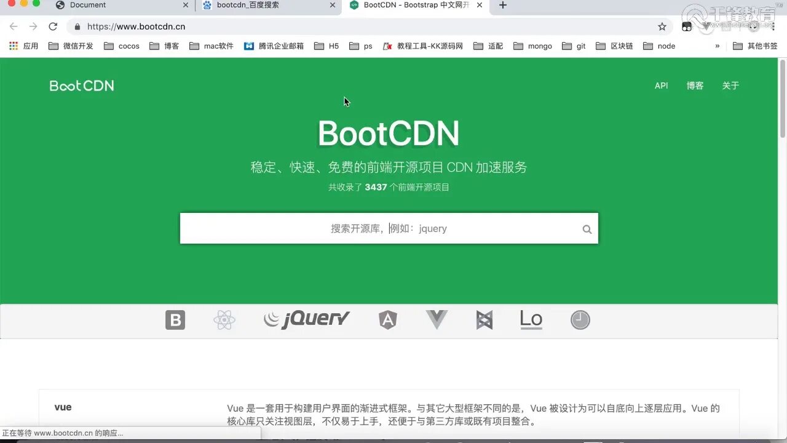Expand the git bookmark folder
787x443 pixels.
click(574, 46)
